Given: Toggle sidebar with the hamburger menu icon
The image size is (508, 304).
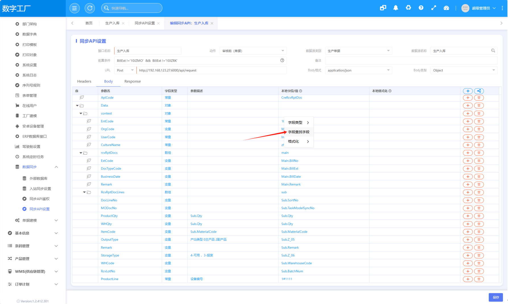Looking at the screenshot, I should click(x=75, y=8).
